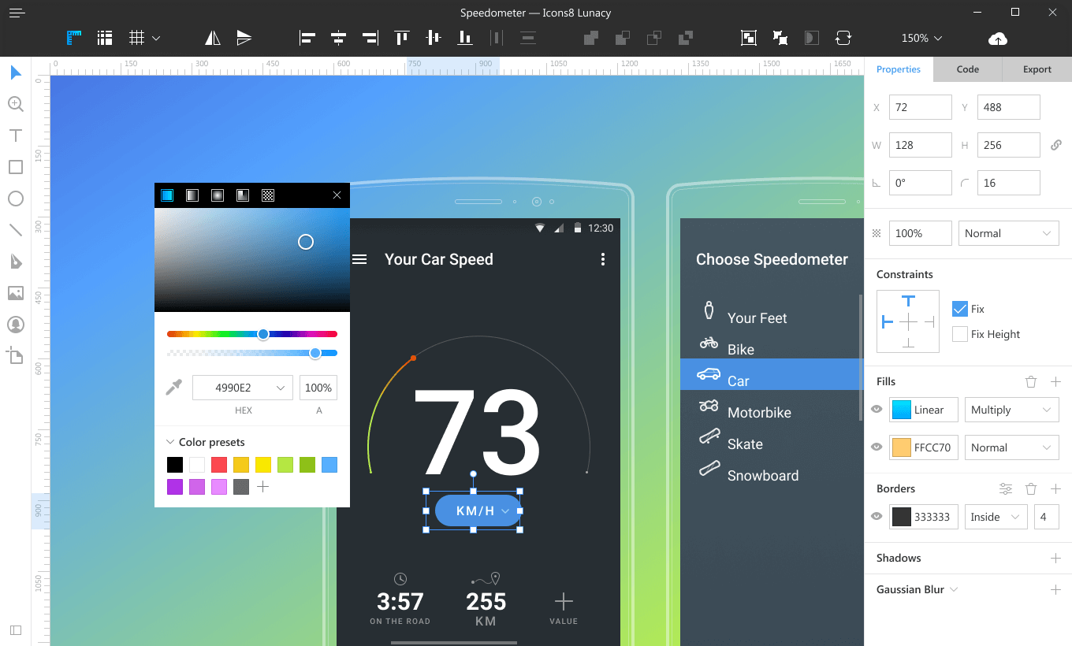Image resolution: width=1072 pixels, height=646 pixels.
Task: Open the 150% zoom level dropdown
Action: (921, 38)
